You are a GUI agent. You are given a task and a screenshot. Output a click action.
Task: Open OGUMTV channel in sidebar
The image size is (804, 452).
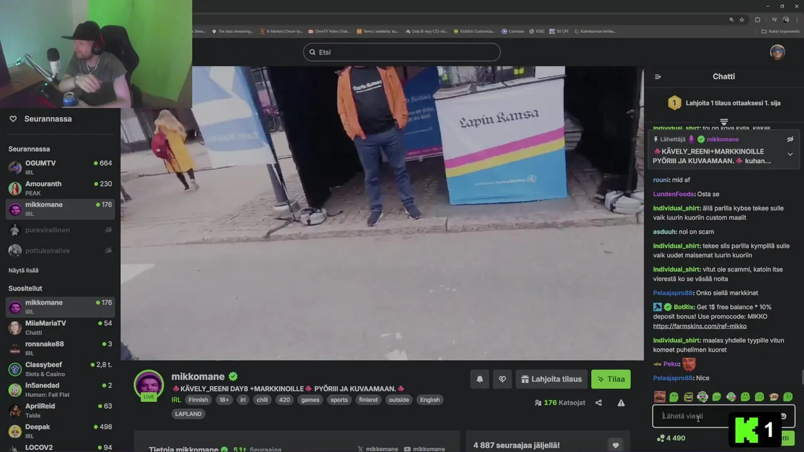coord(60,167)
